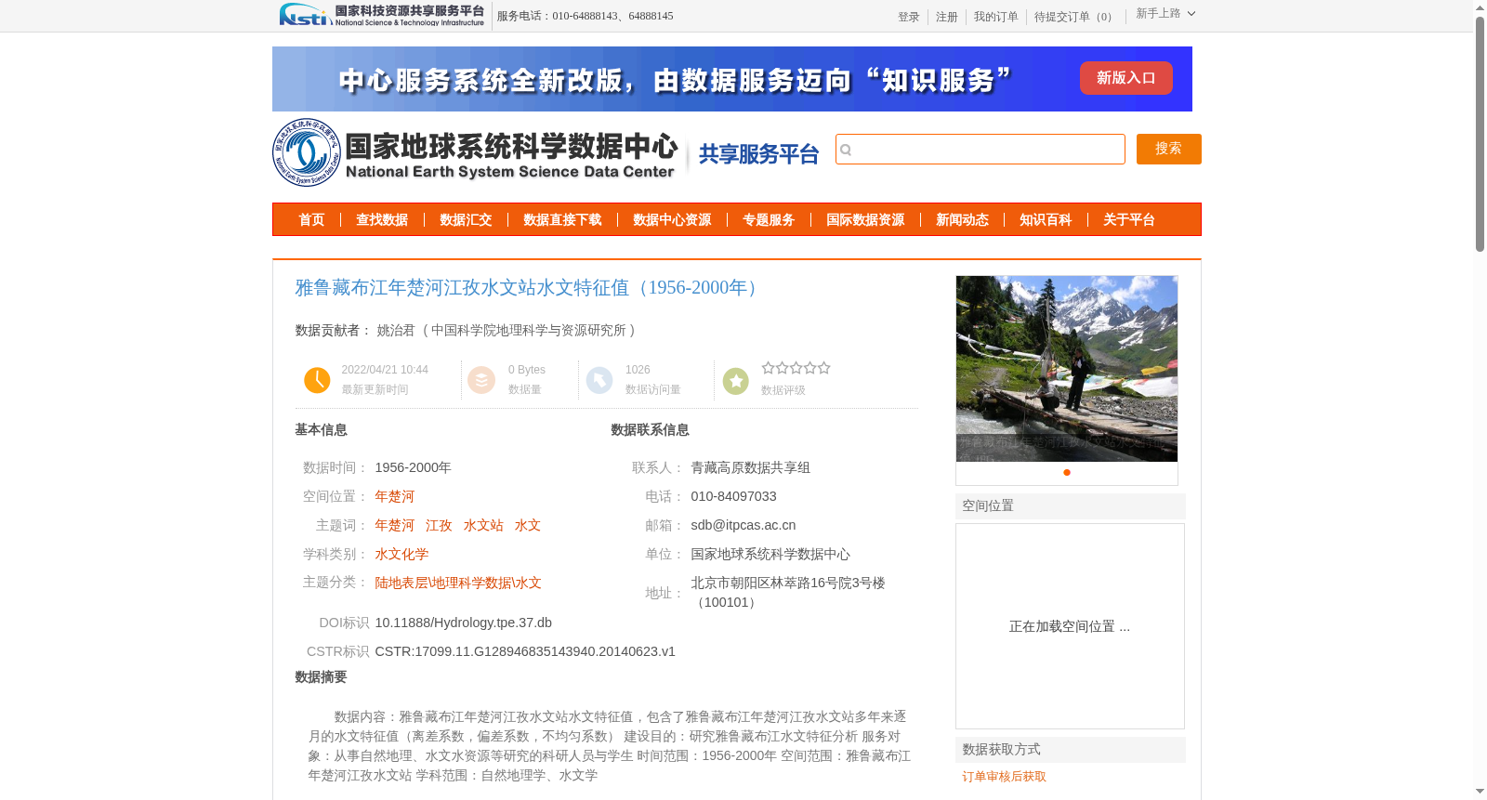
Task: Click the phone number 010-84097033
Action: click(x=733, y=497)
